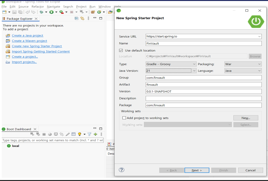The width and height of the screenshot is (268, 181).
Task: Click the Boot Dashboard filter text box
Action: [x=53, y=140]
